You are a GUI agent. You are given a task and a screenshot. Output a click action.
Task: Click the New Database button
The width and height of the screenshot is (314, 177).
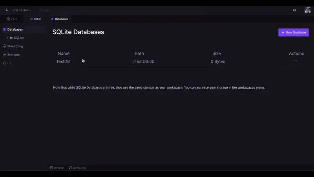293,32
